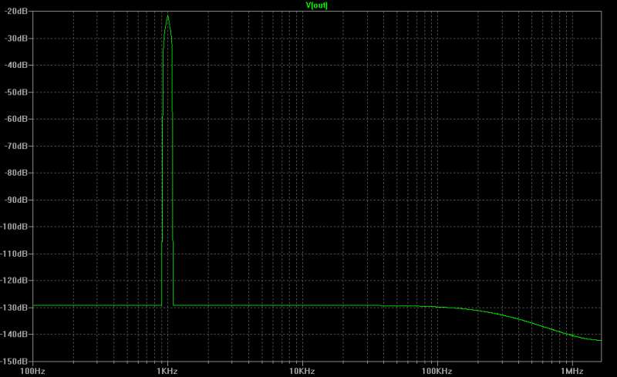Viewport: 617px width, 377px height.
Task: Click the -90dB axis label
Action: point(16,200)
